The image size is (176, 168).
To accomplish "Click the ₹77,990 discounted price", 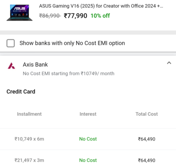I will 75,16.
